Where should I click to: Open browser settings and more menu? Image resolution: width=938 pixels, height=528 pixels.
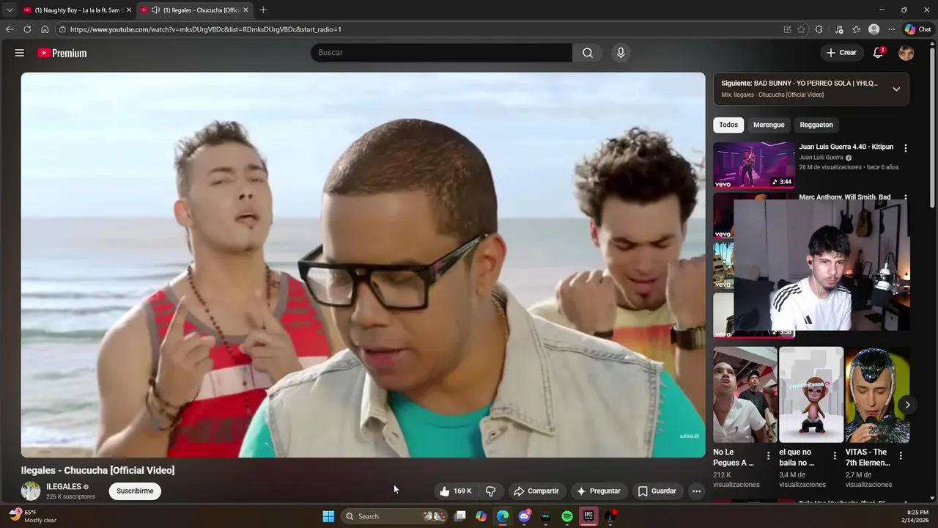pyautogui.click(x=891, y=29)
